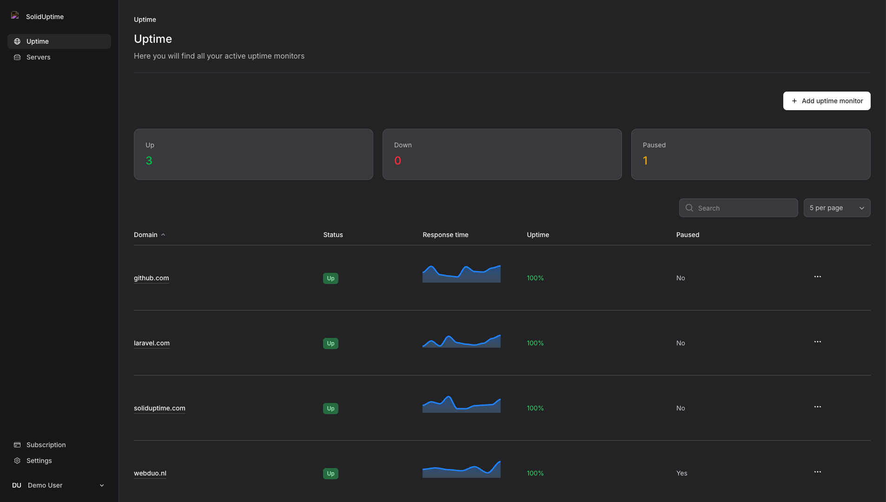Click the 100% uptime value for webduo.nl
886x502 pixels.
pos(535,473)
